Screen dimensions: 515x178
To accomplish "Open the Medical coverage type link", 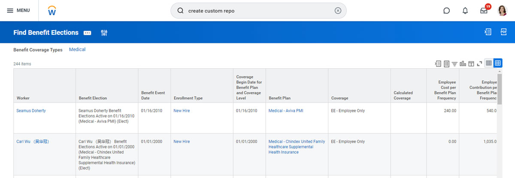I will 77,49.
